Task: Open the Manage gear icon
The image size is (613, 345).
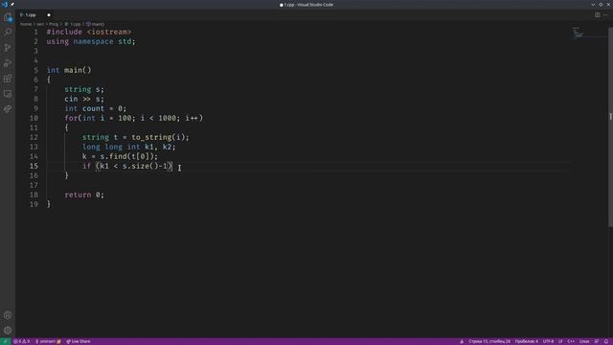Action: [x=8, y=330]
